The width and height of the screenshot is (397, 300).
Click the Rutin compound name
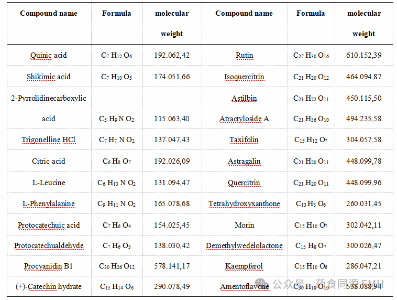tap(244, 55)
